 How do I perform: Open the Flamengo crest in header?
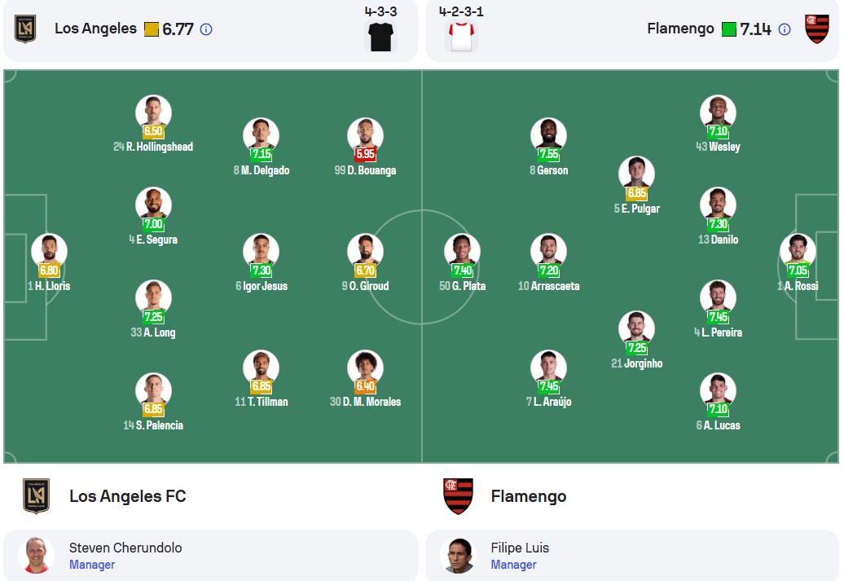[817, 29]
